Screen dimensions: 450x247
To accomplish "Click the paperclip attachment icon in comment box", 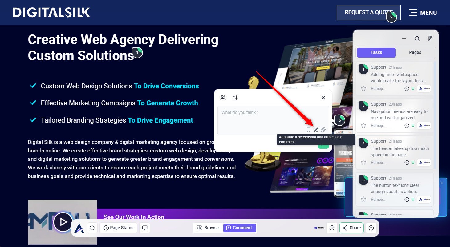I will pos(323,130).
